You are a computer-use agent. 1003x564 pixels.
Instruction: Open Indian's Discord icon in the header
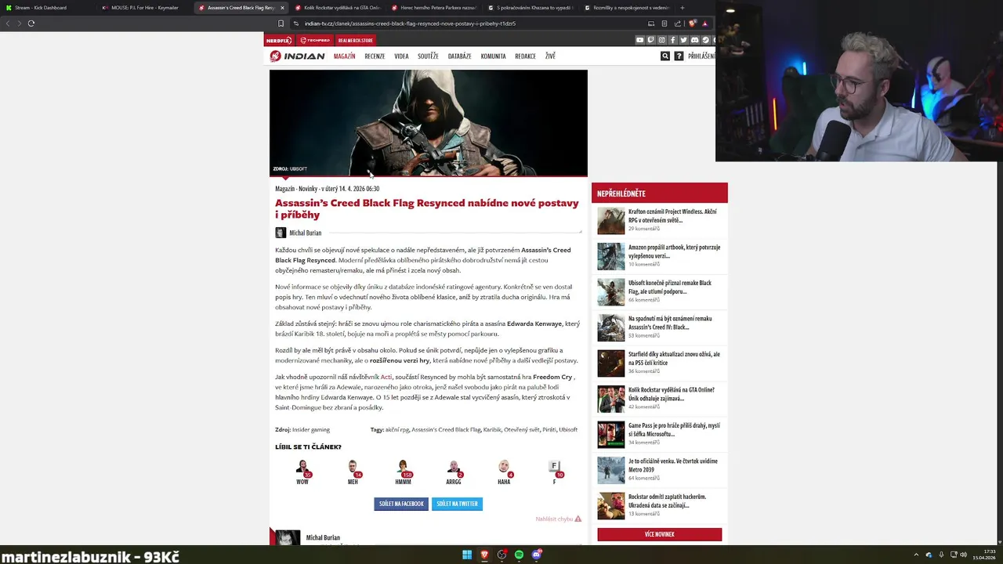tap(694, 40)
